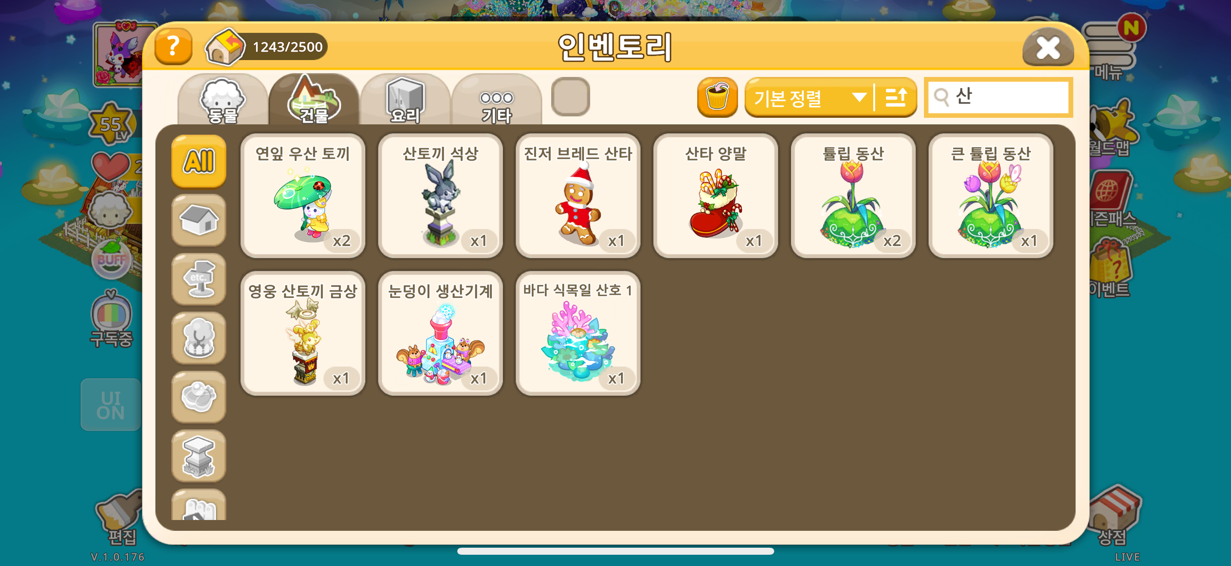Select the 산타 양말 item card
1231x566 pixels.
click(716, 196)
